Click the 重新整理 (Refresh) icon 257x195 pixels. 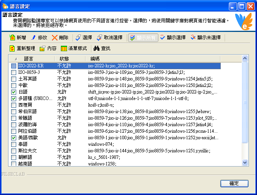[x=12, y=48]
